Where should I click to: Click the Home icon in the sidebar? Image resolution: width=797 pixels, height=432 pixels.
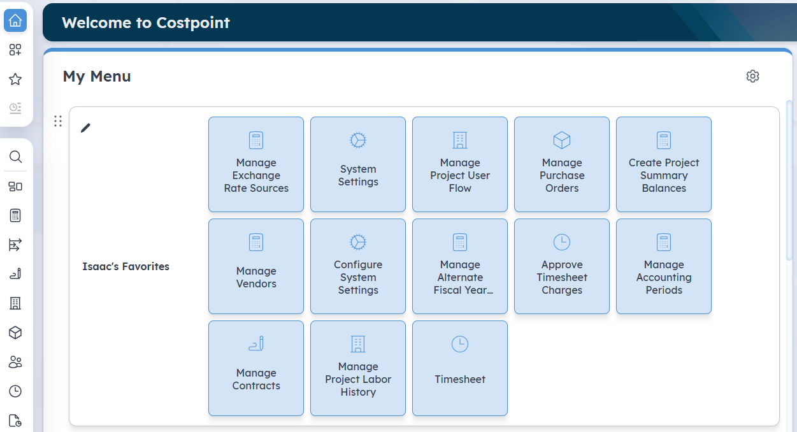pos(15,20)
